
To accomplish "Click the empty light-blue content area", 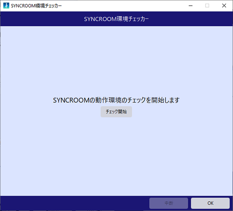I will 116,59.
